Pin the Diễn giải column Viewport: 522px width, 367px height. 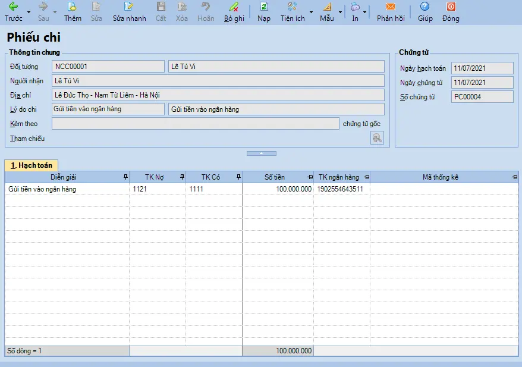pos(125,177)
